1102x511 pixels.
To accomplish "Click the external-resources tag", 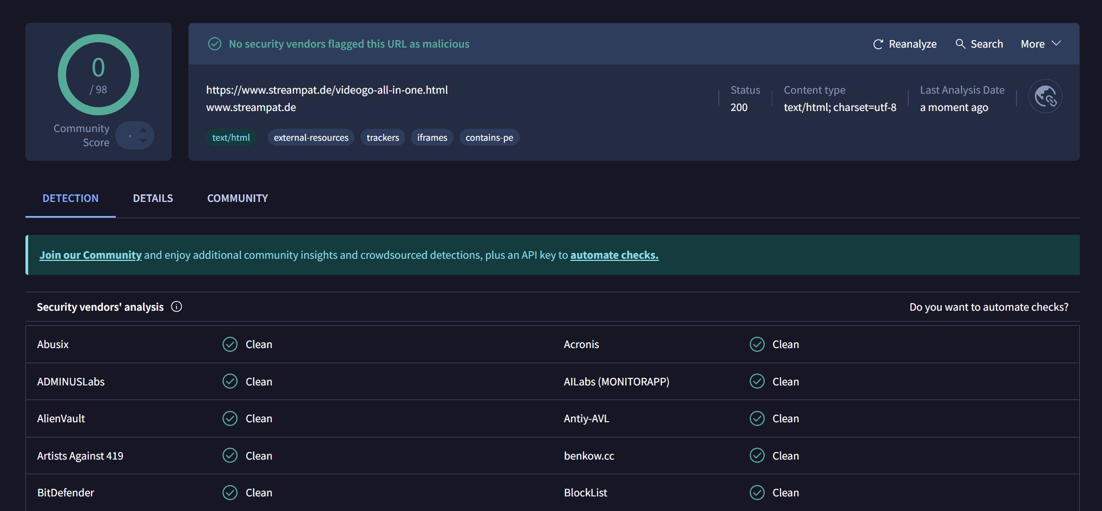I will point(311,137).
